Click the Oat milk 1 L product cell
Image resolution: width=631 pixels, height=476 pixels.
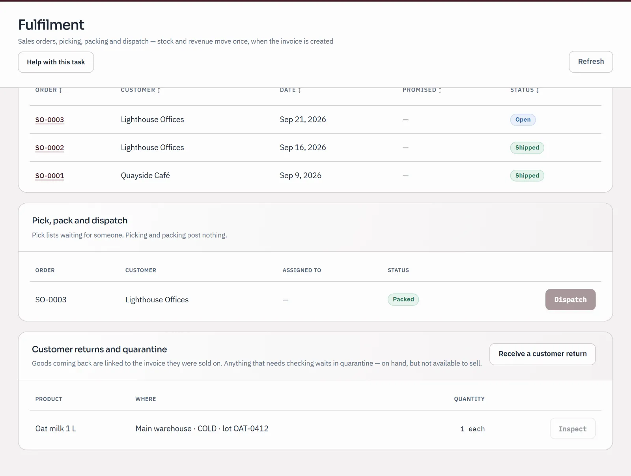click(x=56, y=429)
